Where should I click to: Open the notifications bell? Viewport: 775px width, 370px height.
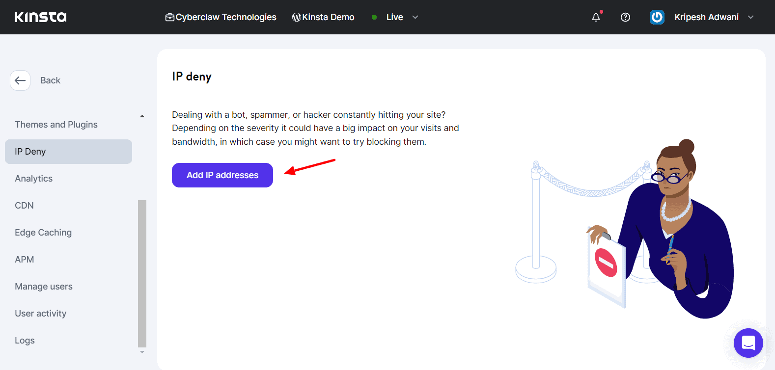tap(596, 17)
